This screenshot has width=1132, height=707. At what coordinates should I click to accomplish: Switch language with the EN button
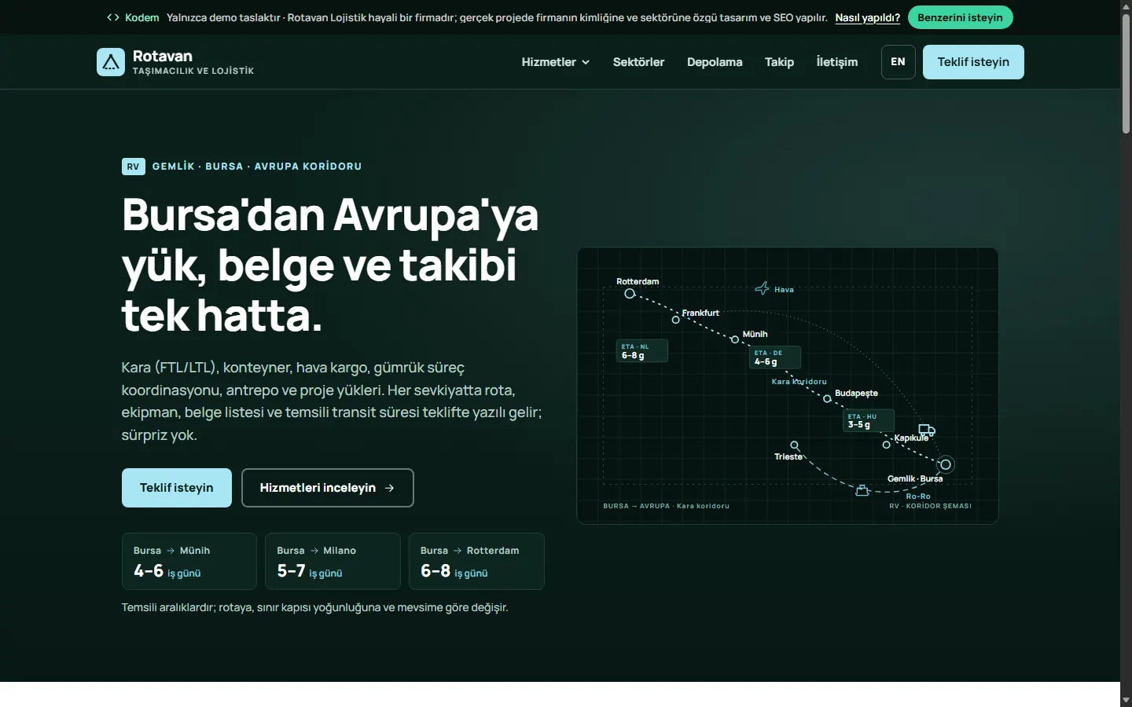(x=899, y=62)
